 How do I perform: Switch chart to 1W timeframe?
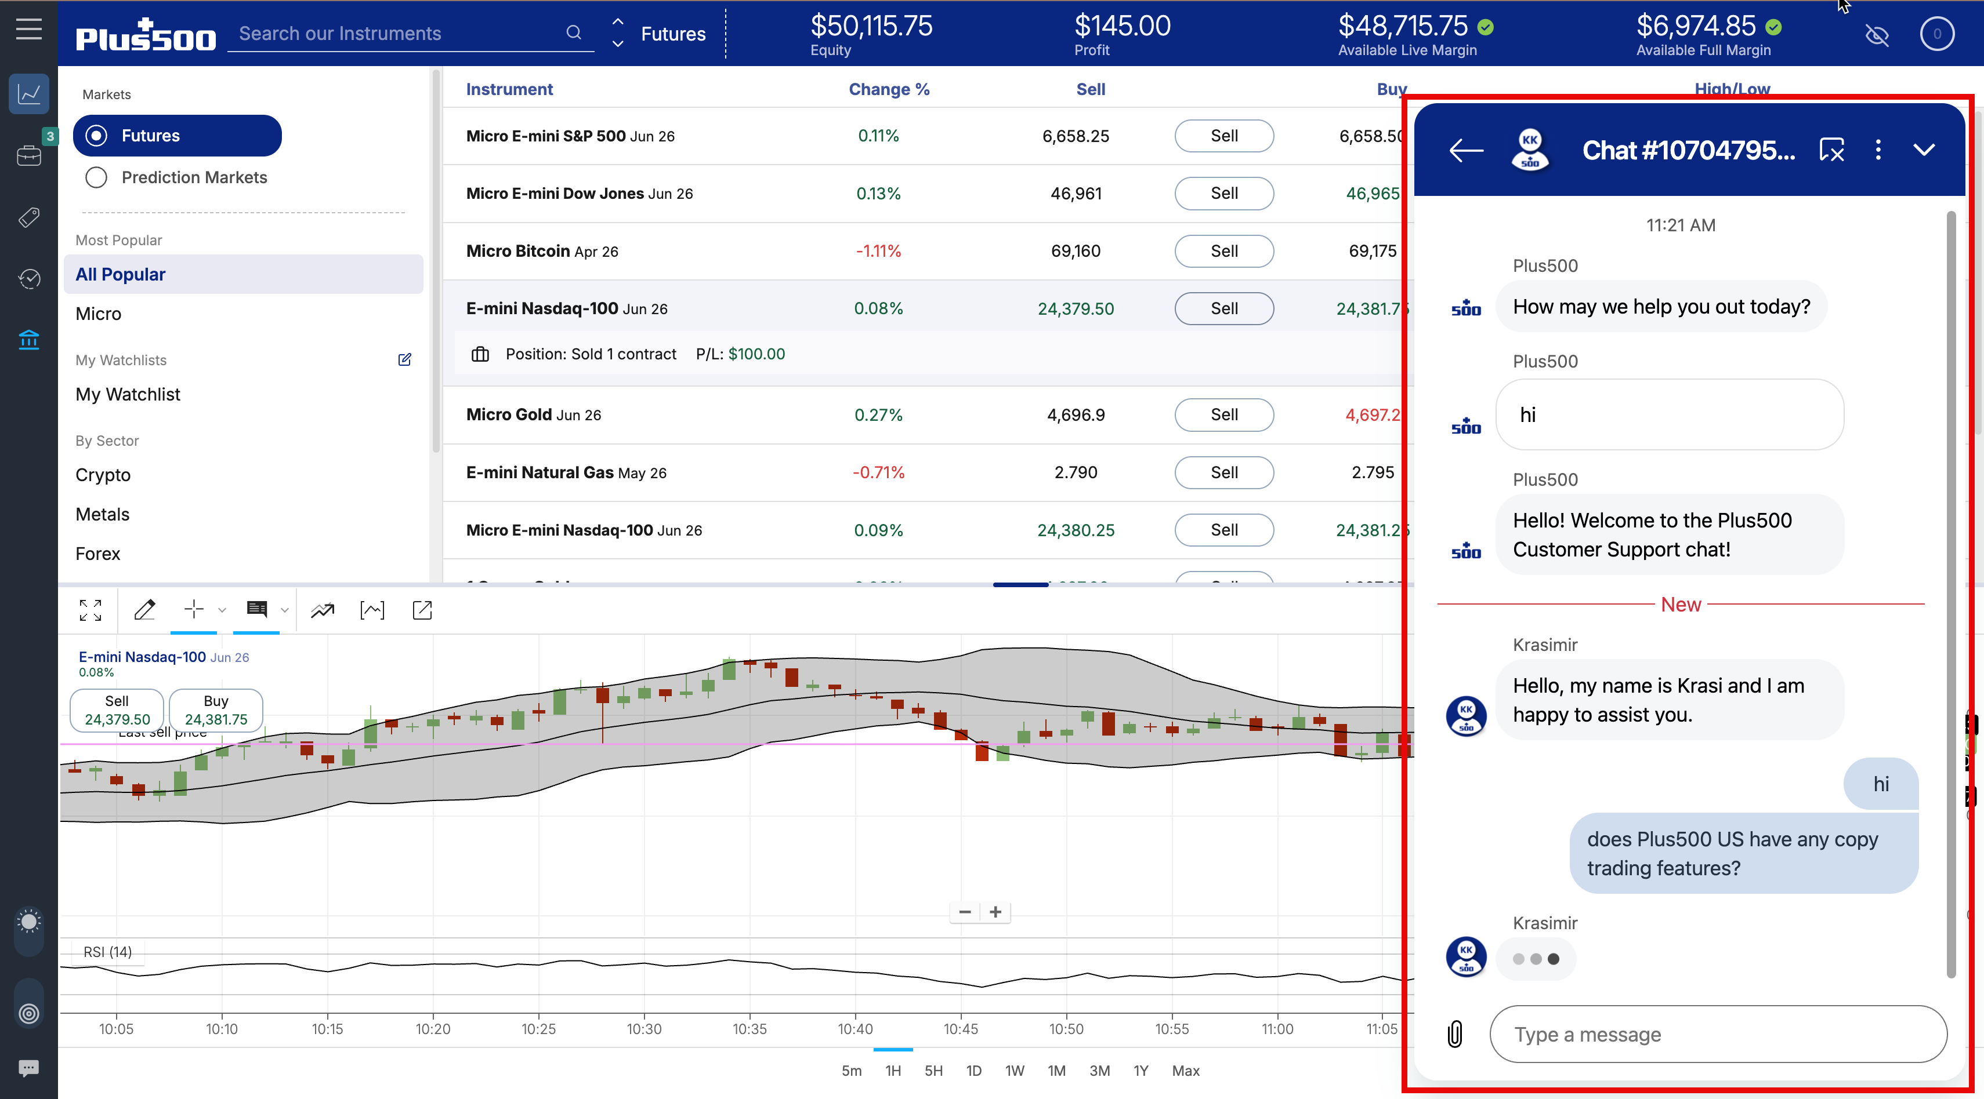pyautogui.click(x=1015, y=1071)
